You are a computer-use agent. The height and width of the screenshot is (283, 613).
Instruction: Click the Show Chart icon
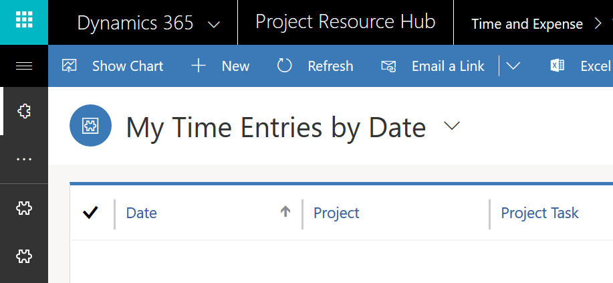coord(70,66)
